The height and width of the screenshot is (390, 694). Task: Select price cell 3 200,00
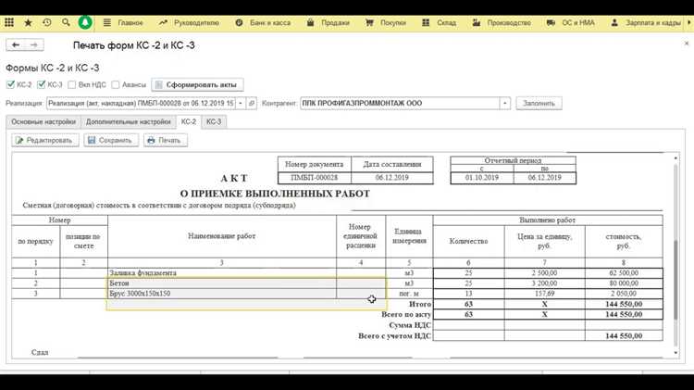tap(544, 283)
